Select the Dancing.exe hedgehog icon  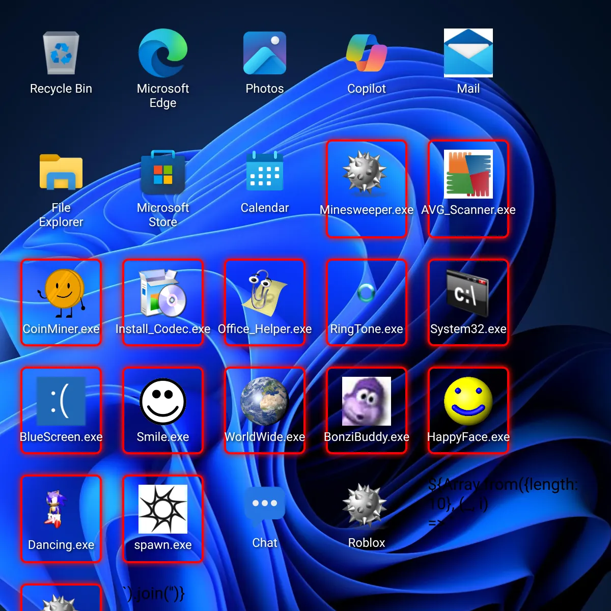click(54, 509)
